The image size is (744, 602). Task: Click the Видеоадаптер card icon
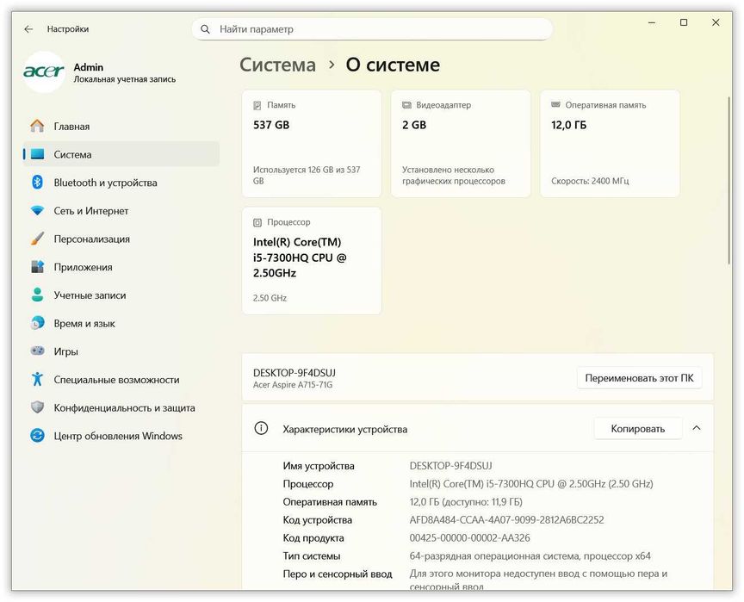[x=406, y=105]
